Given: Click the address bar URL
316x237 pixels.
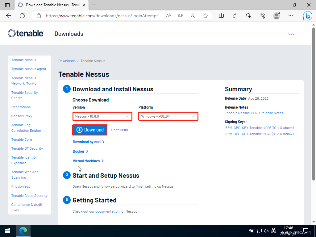Looking at the screenshot, I should tap(103, 16).
